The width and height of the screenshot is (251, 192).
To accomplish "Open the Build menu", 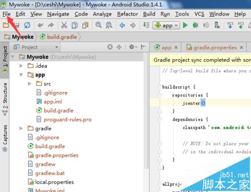I will pyautogui.click(x=149, y=14).
